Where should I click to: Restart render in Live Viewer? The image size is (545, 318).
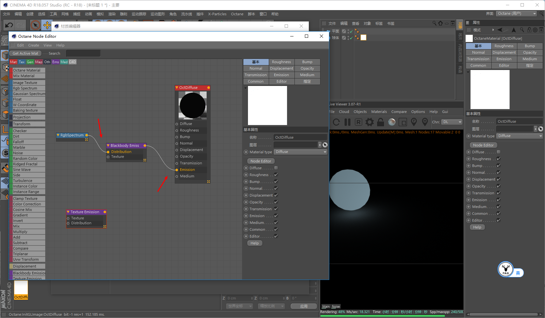coord(336,122)
